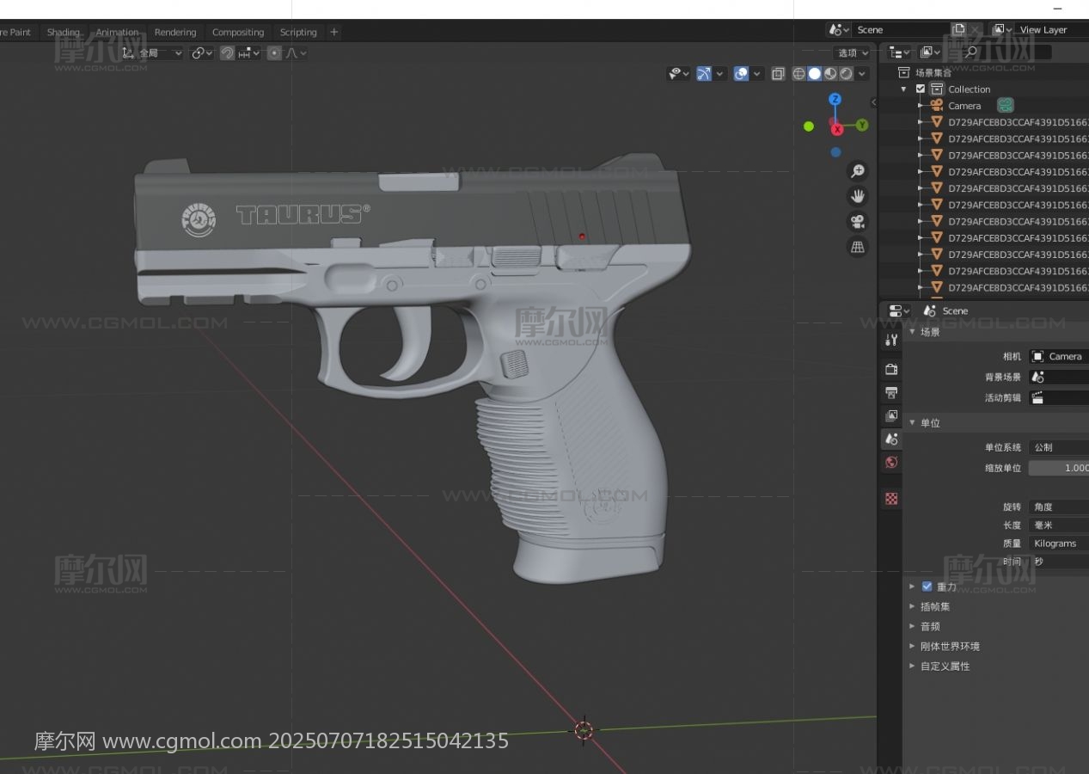Click camera data icon beside Camera row
Screen dimensions: 1089x774
pos(1005,105)
